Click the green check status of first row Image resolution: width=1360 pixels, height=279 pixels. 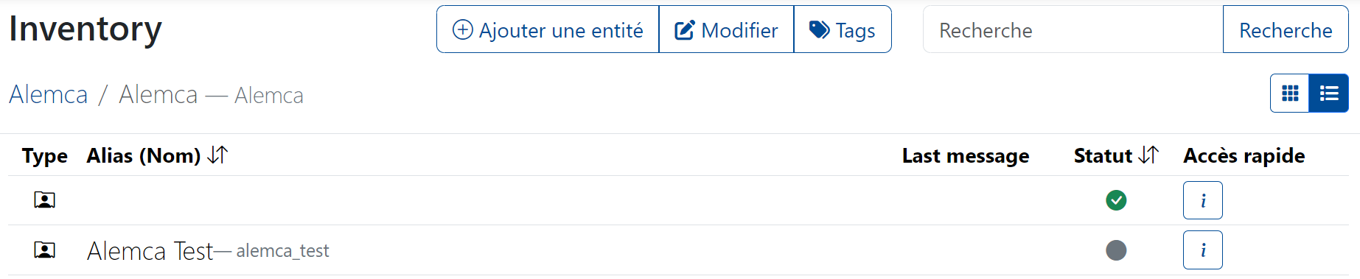(1116, 200)
